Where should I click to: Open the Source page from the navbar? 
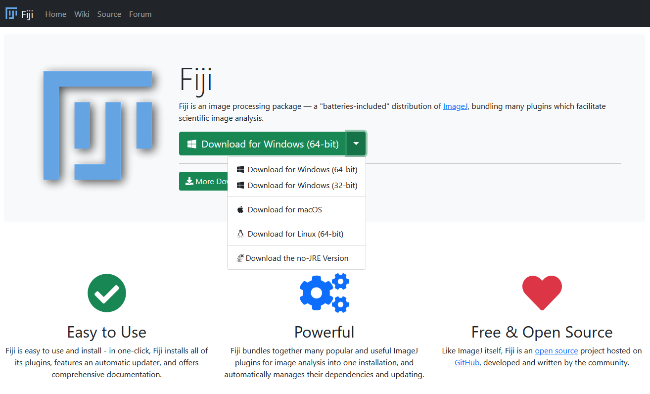109,14
